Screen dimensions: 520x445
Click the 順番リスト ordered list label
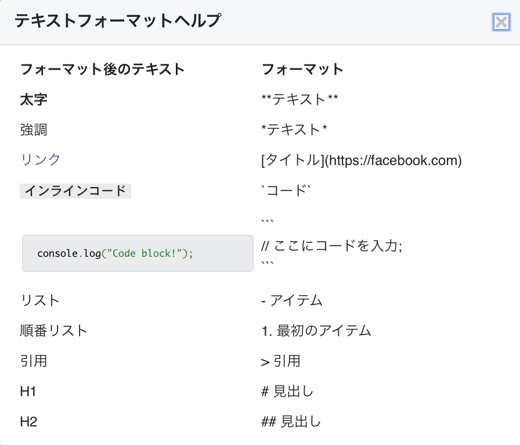(53, 331)
